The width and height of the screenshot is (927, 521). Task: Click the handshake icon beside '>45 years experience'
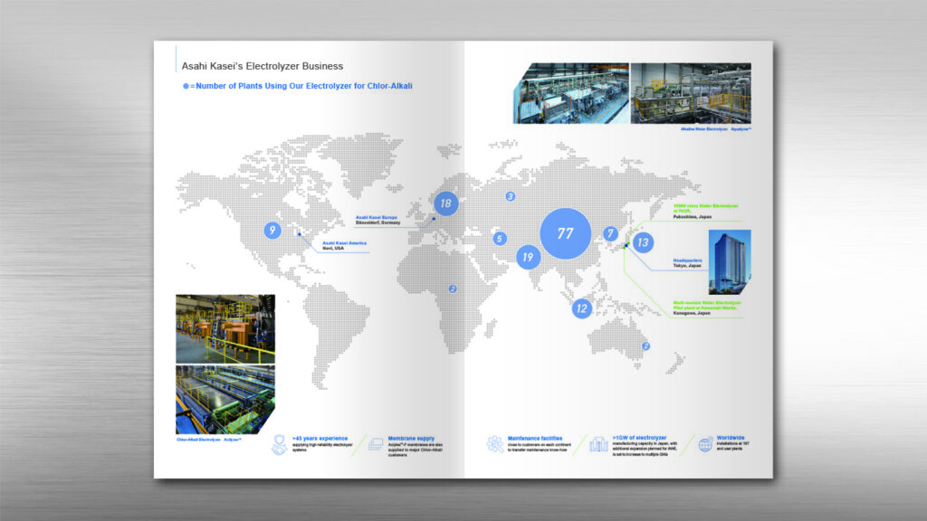(x=281, y=444)
